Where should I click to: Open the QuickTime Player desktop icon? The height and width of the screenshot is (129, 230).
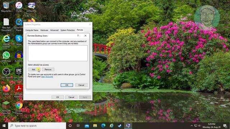19,25
